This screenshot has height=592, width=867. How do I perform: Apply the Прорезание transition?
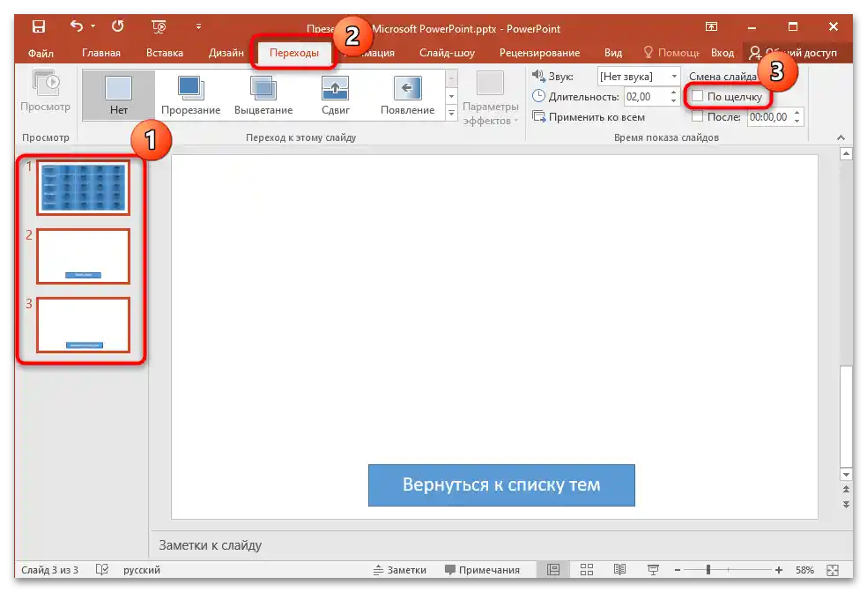191,95
